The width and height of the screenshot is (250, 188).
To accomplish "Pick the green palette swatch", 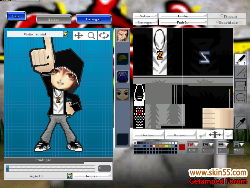I will (x=170, y=146).
